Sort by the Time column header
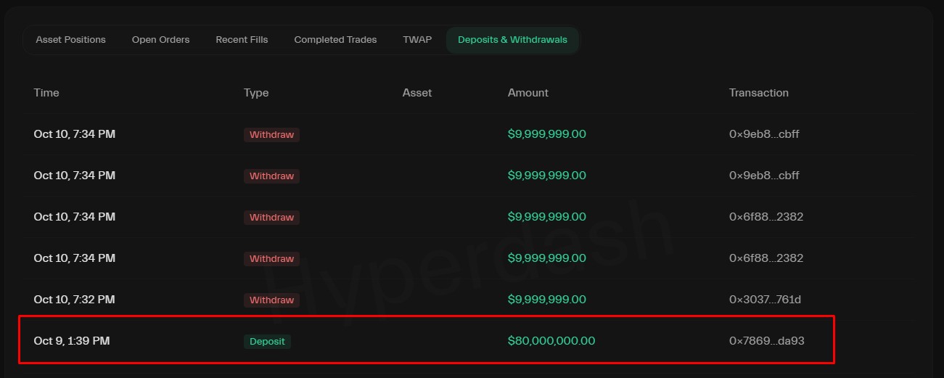The height and width of the screenshot is (378, 944). [x=46, y=93]
